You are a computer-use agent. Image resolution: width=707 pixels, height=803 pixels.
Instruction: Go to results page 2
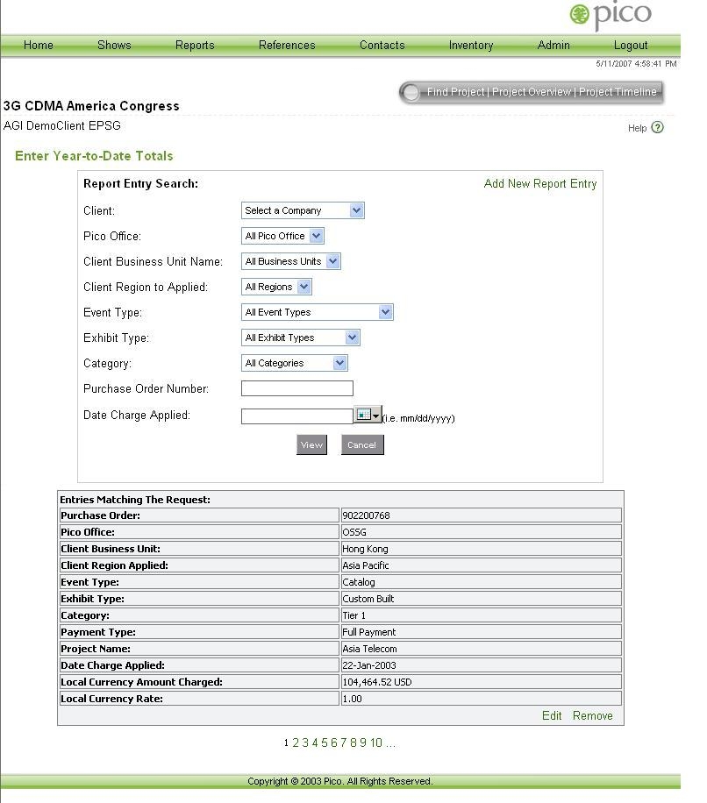pyautogui.click(x=296, y=743)
